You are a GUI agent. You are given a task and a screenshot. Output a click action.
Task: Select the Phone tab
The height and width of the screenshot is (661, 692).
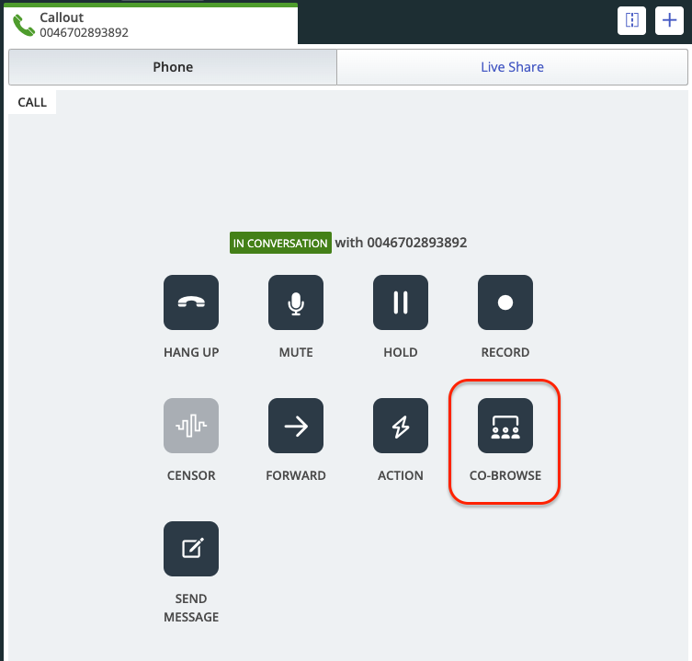173,67
